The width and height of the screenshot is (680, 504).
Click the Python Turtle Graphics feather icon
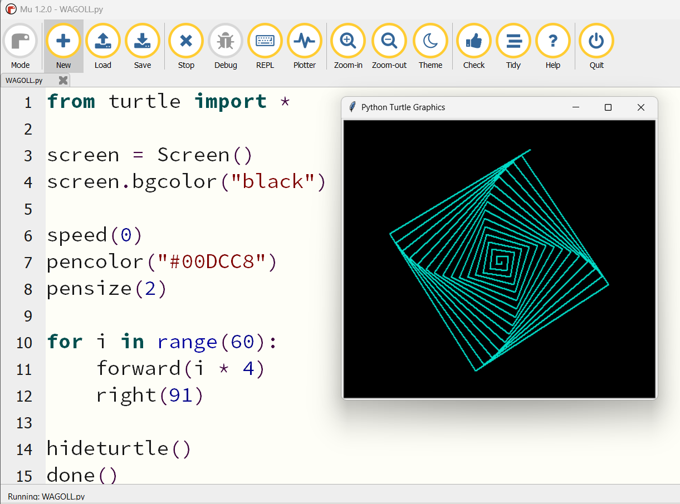352,107
